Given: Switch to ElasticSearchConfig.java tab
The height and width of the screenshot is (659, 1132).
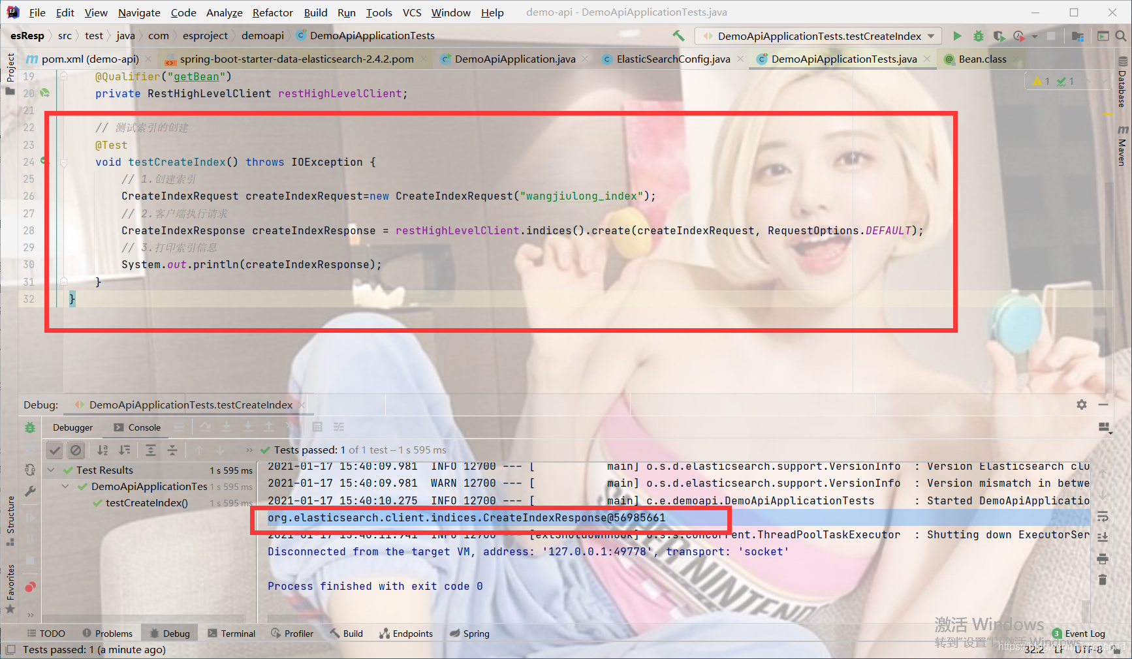Looking at the screenshot, I should pos(673,59).
